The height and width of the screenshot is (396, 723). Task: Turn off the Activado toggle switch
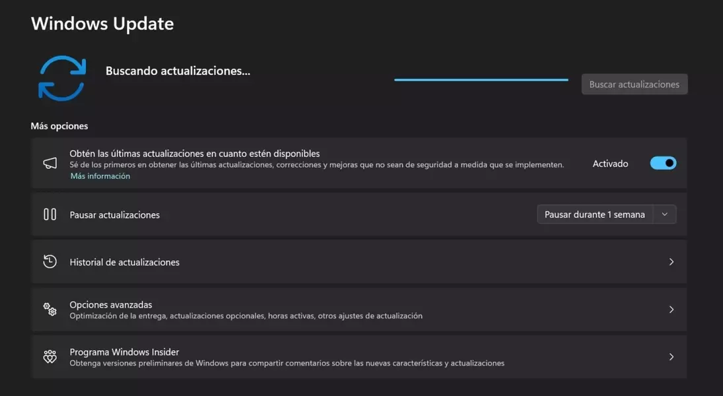(x=663, y=163)
